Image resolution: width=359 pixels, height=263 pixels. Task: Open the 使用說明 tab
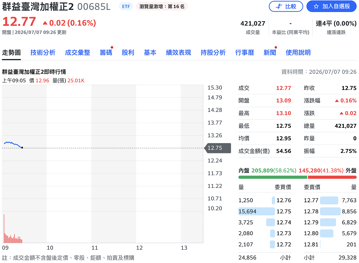pyautogui.click(x=298, y=53)
